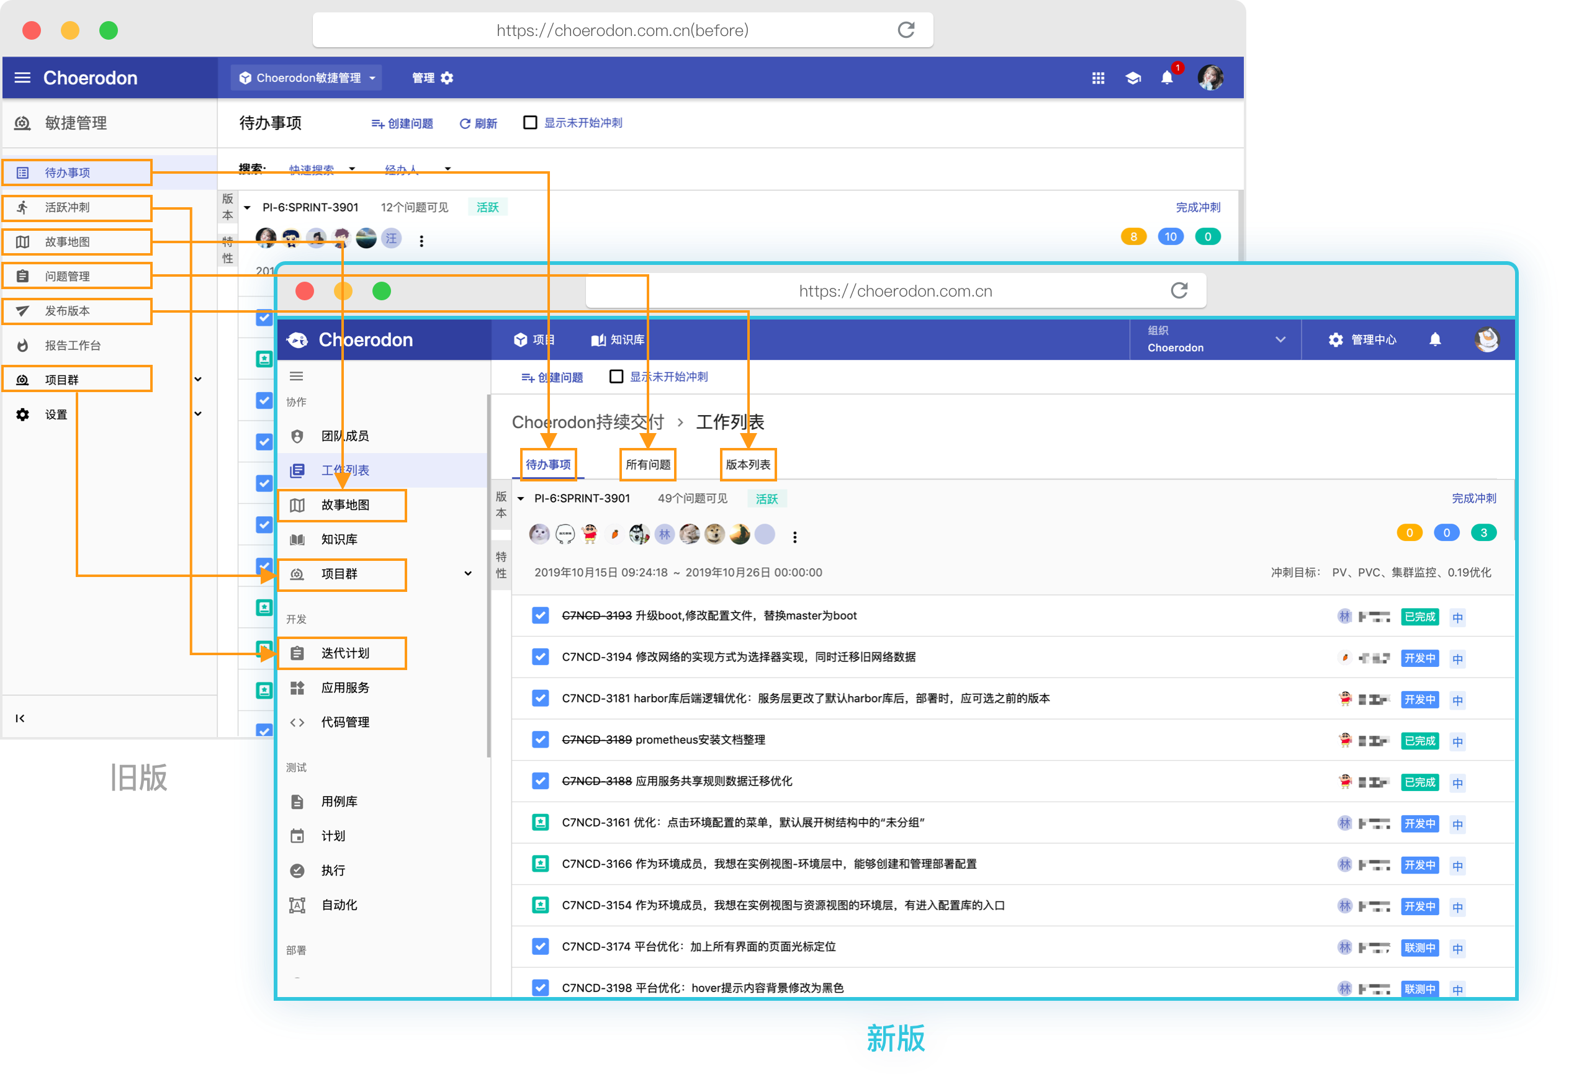The width and height of the screenshot is (1579, 1087).
Task: Expand 项目群 chevron in new sidebar
Action: coord(467,573)
